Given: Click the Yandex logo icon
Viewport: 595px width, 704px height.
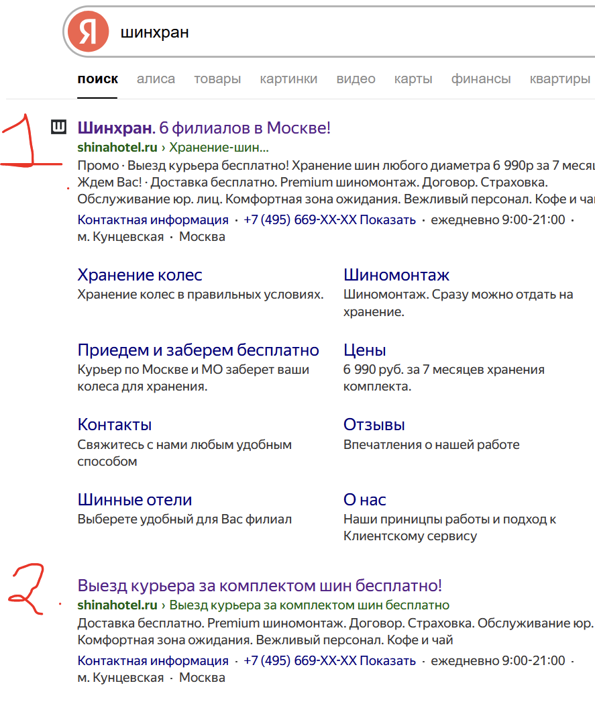Looking at the screenshot, I should (x=88, y=32).
